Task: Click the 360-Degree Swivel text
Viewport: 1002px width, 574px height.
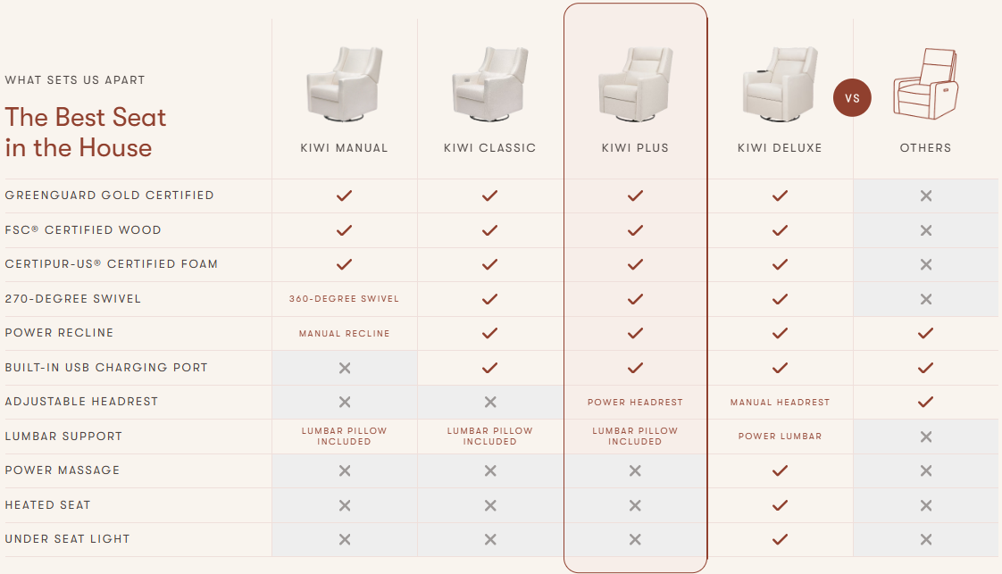Action: pos(345,299)
